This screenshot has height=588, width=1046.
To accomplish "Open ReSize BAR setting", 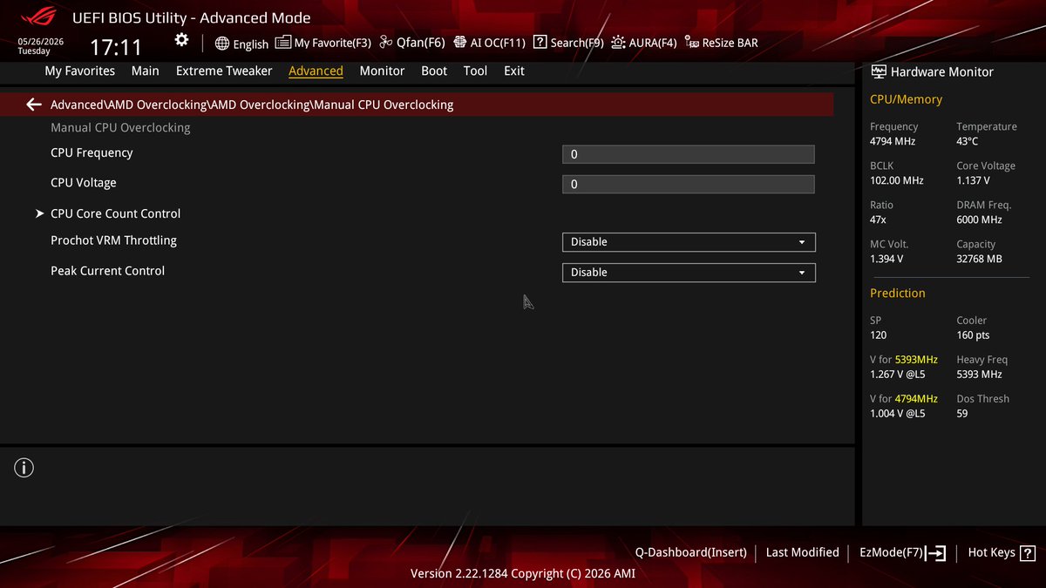I will [x=721, y=43].
